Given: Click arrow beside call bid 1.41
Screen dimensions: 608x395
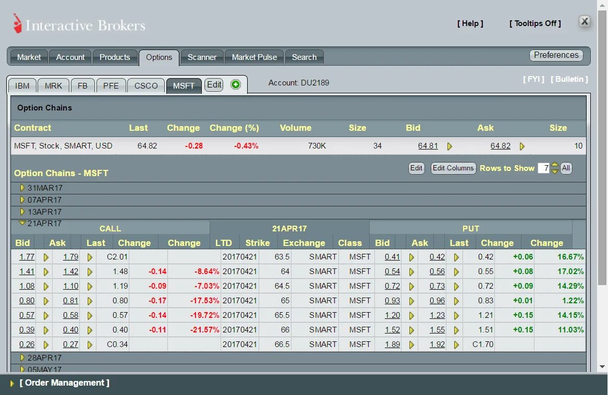Looking at the screenshot, I should pyautogui.click(x=46, y=272).
